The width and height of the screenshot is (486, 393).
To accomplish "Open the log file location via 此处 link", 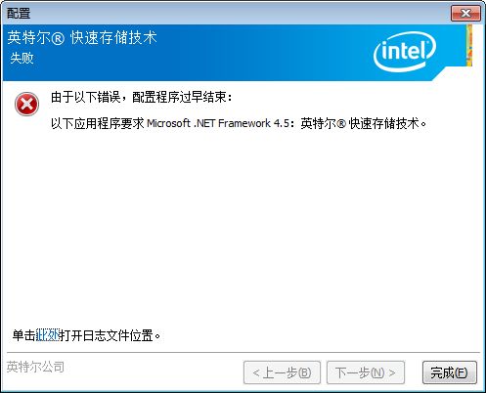I will tap(47, 335).
